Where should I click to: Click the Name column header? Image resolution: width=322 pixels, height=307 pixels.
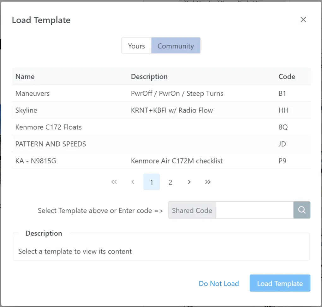[25, 77]
